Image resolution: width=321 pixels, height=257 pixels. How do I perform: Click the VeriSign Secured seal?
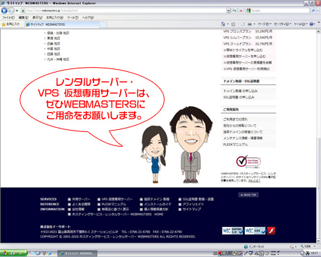pyautogui.click(x=248, y=161)
